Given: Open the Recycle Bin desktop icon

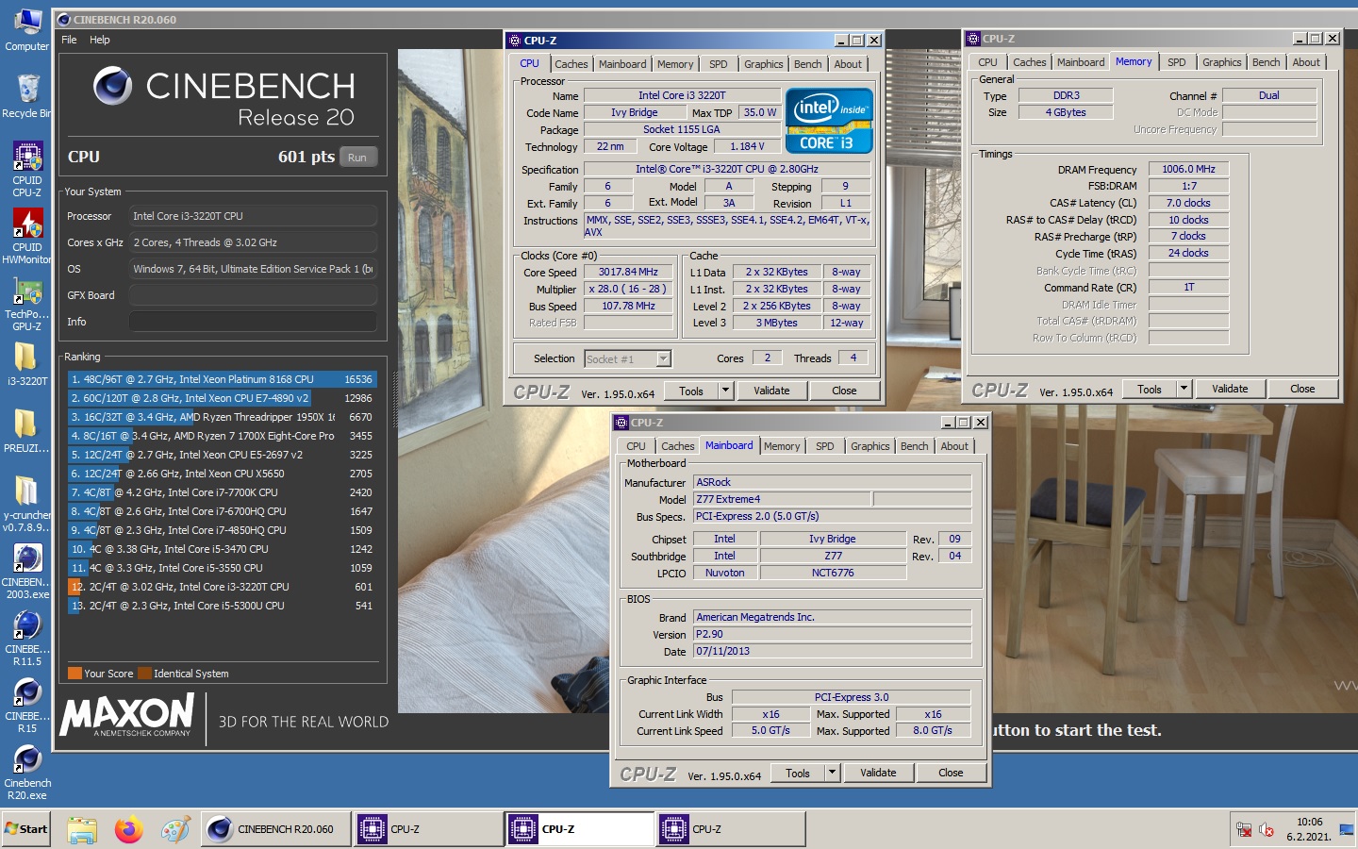Looking at the screenshot, I should (26, 95).
